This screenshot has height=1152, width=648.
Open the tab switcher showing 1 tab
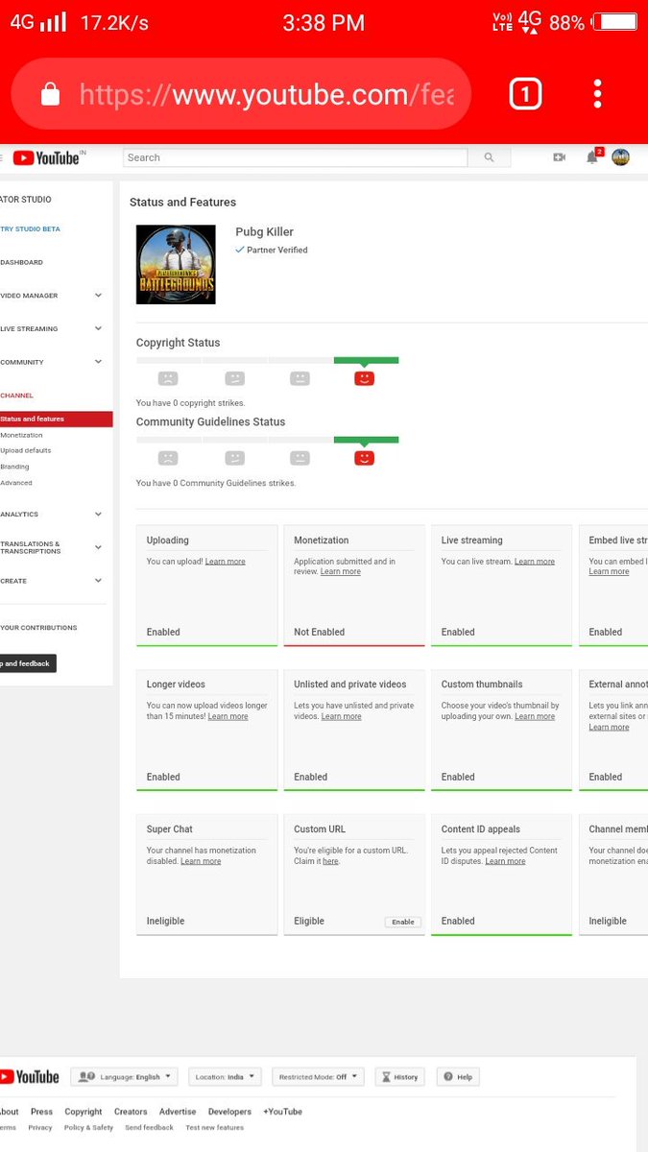pyautogui.click(x=525, y=93)
